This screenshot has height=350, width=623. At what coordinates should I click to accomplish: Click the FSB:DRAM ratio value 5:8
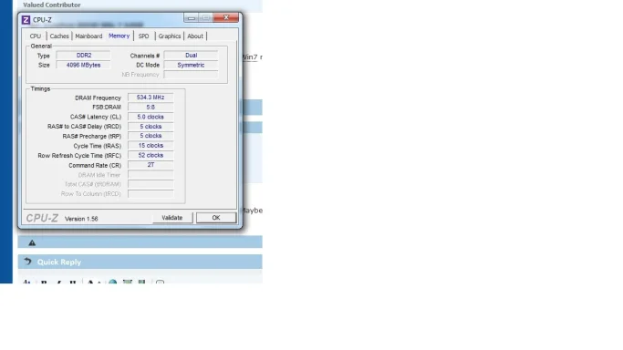tap(151, 108)
